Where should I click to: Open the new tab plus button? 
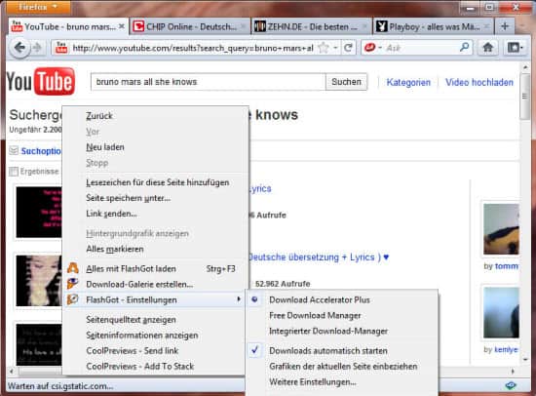click(505, 26)
